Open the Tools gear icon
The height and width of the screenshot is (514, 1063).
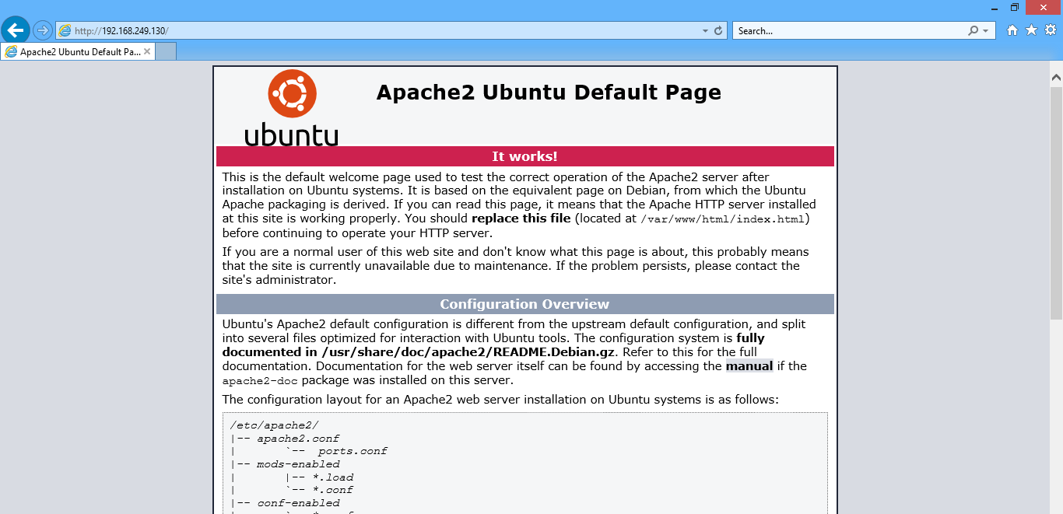pyautogui.click(x=1050, y=30)
